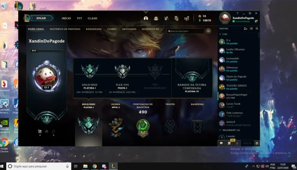Click the Honra Nível 3 emblem
The width and height of the screenshot is (297, 170).
tap(116, 127)
